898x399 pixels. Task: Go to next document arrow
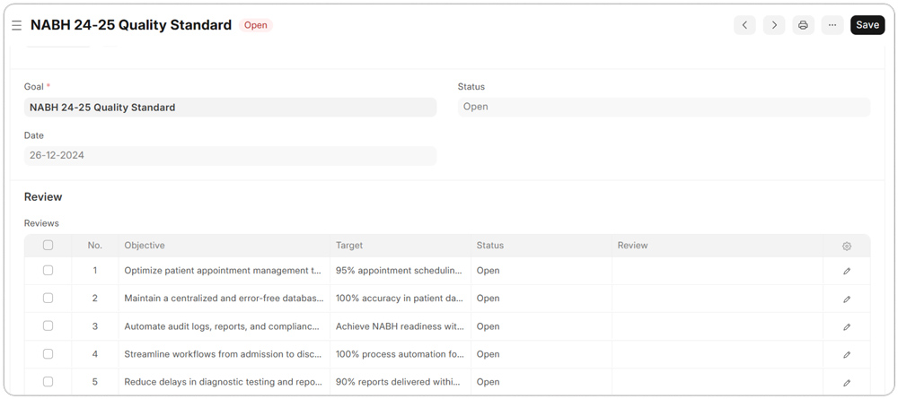(774, 25)
